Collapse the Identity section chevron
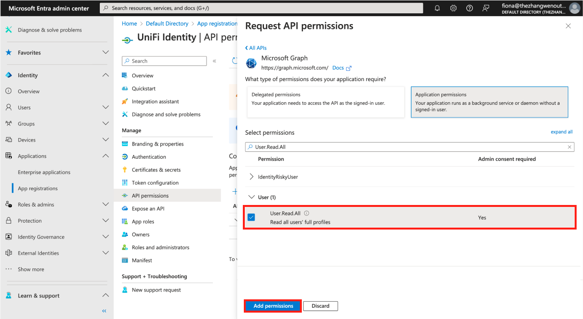583x319 pixels. (106, 75)
